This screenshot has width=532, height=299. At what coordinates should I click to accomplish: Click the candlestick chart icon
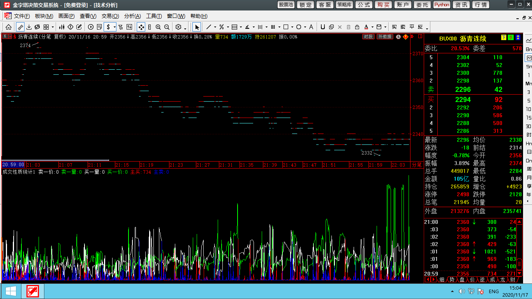point(62,27)
